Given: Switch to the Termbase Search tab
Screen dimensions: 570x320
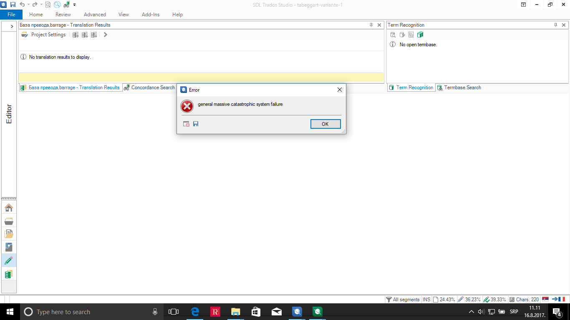Looking at the screenshot, I should [x=459, y=87].
